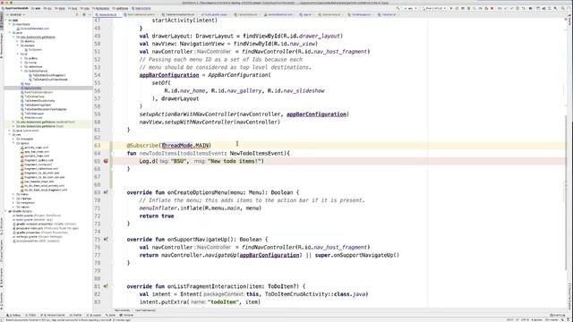The width and height of the screenshot is (573, 322).
Task: Click appBarConfiguration link on line 54
Action: pos(169,75)
